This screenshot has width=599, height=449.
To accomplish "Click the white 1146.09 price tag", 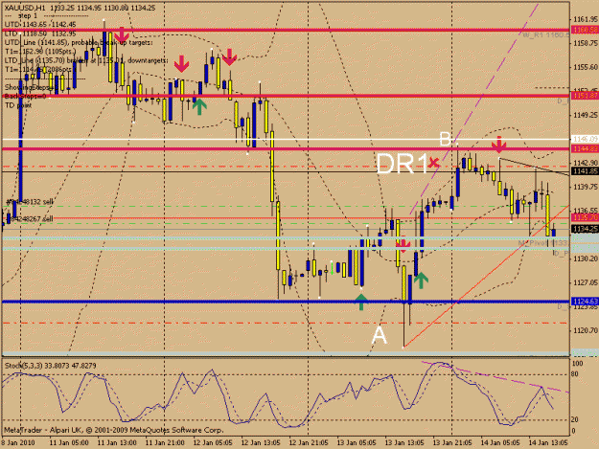I will [585, 140].
